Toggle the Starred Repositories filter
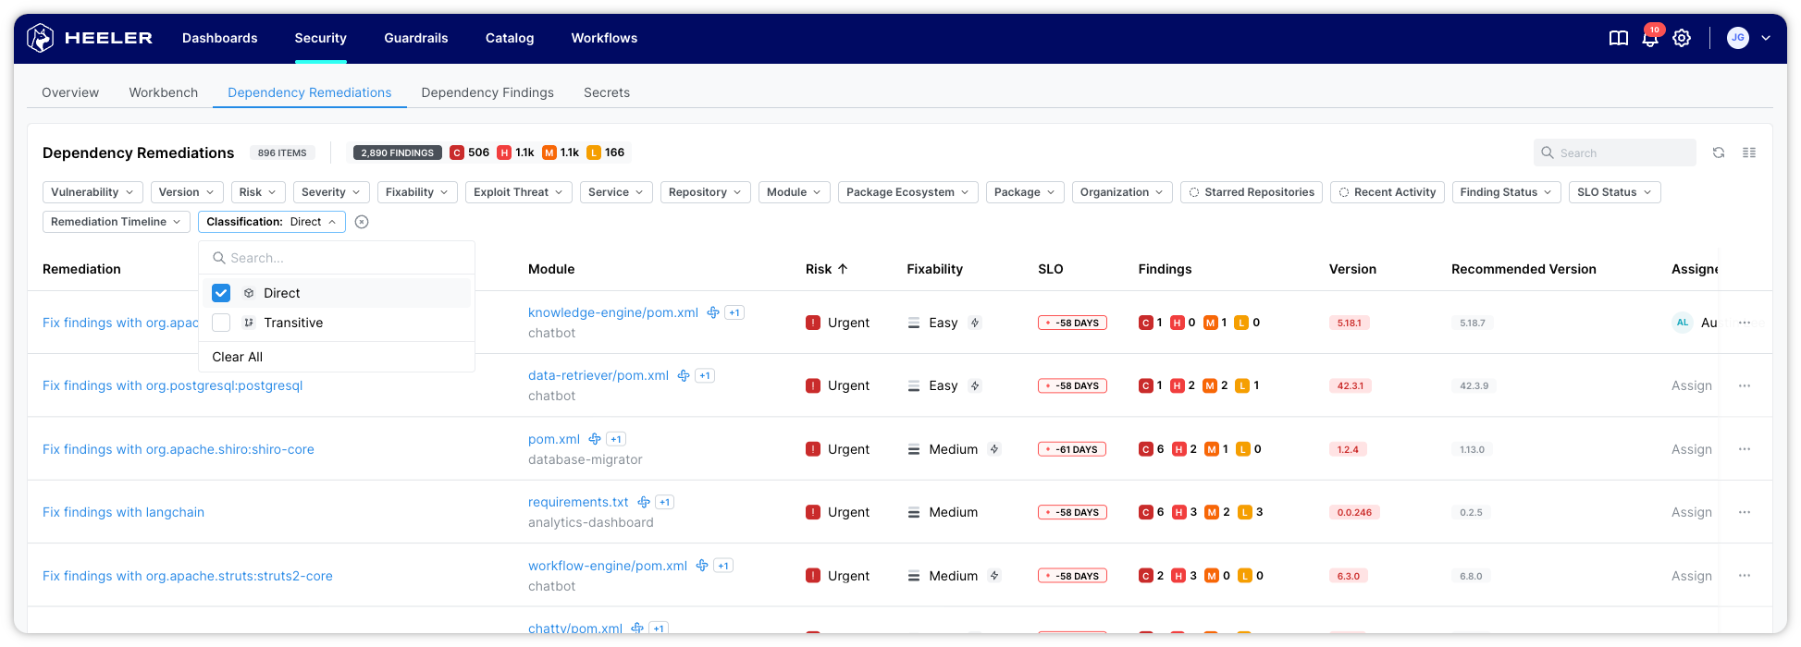Viewport: 1801px width, 647px height. pyautogui.click(x=1251, y=192)
